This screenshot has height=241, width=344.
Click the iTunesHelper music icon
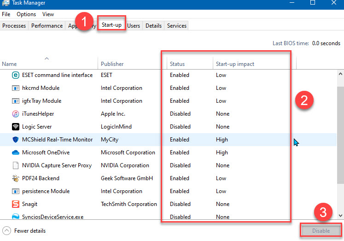15,114
